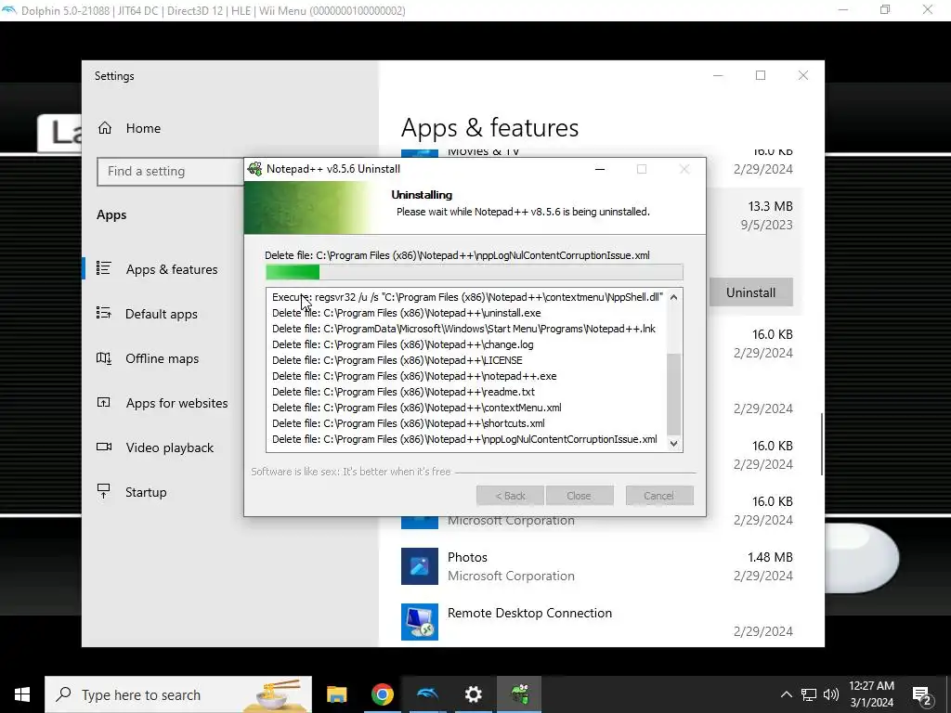
Task: Select Video playback settings
Action: click(169, 447)
